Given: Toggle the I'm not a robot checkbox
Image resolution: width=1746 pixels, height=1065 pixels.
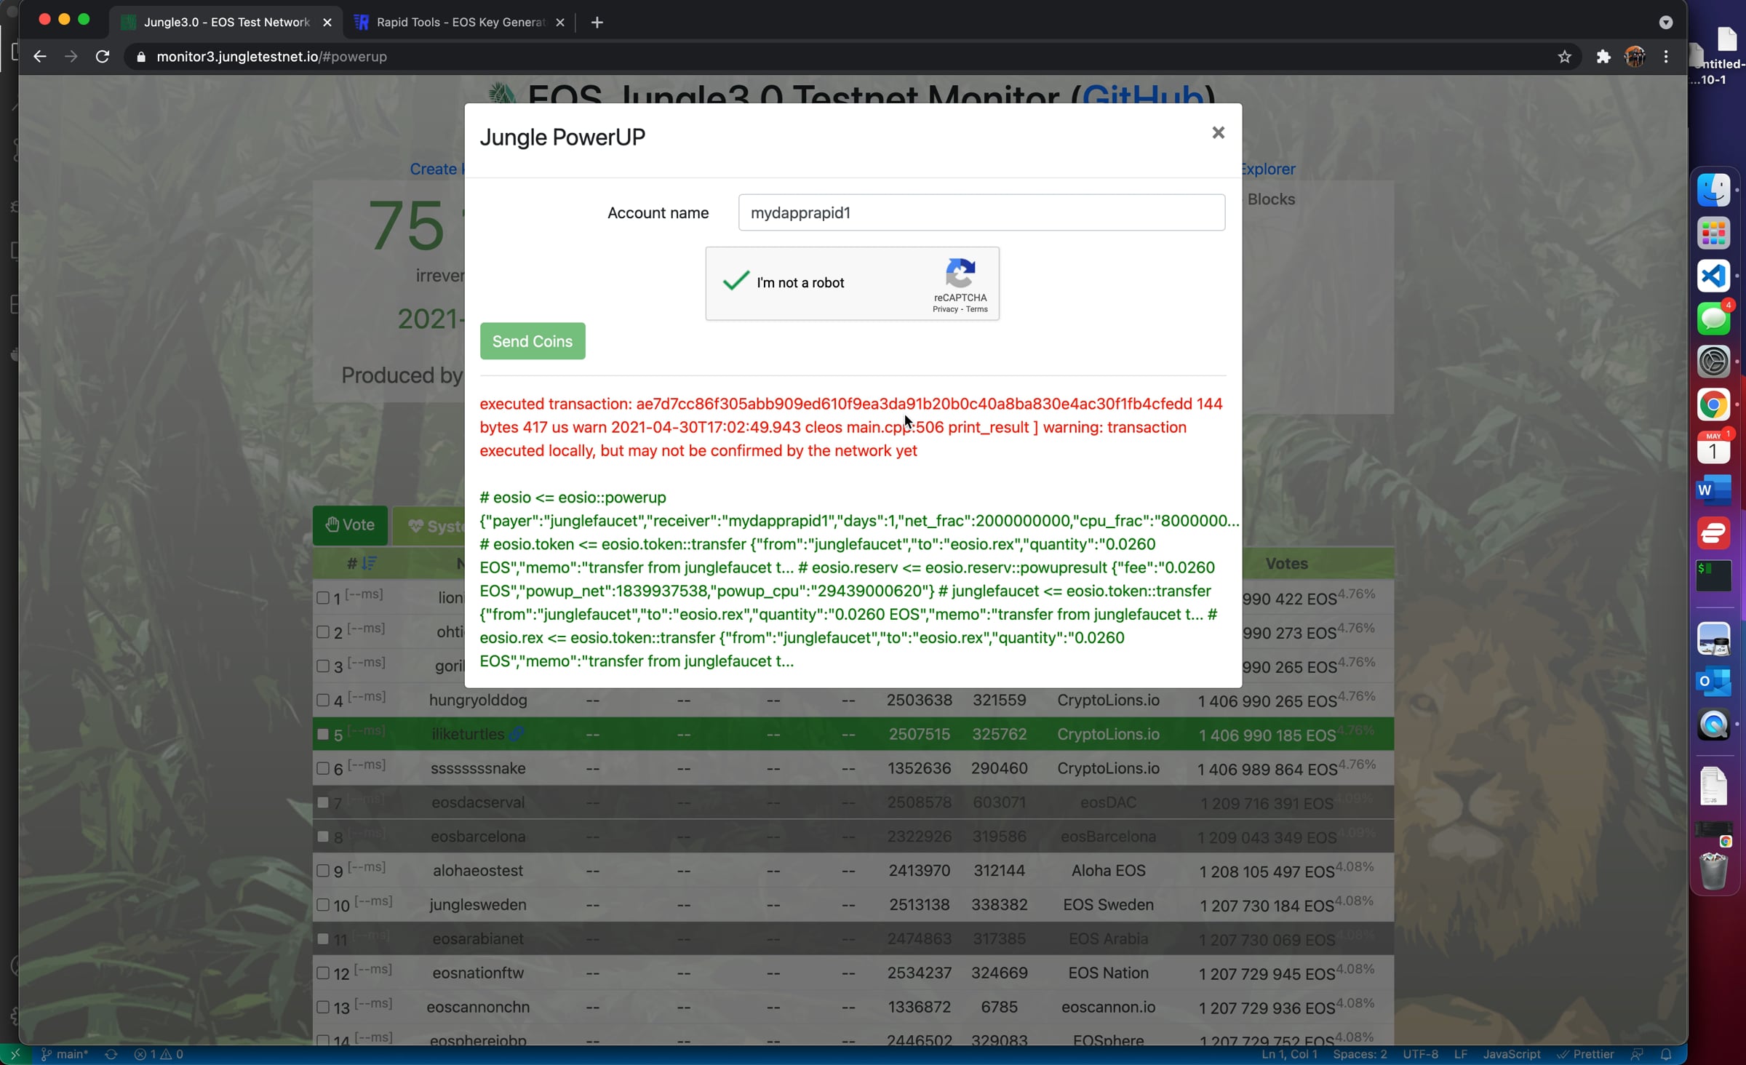Looking at the screenshot, I should point(736,282).
